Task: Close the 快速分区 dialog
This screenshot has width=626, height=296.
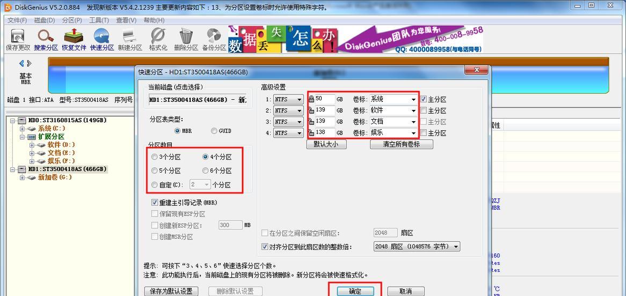Action: point(476,71)
